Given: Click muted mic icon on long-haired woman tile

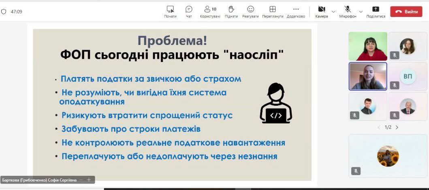Looking at the screenshot, I should 395,56.
